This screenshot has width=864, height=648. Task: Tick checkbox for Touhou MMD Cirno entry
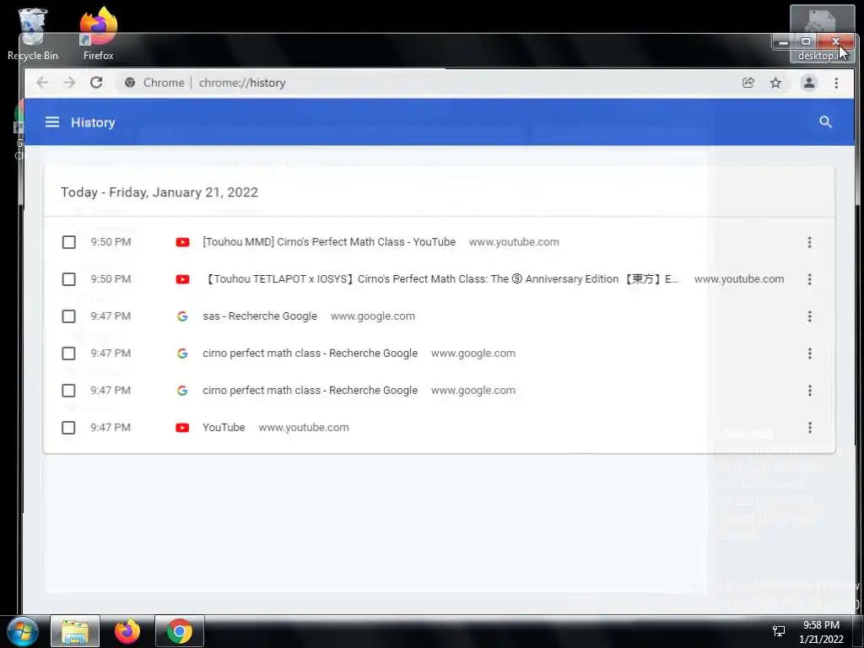click(x=69, y=242)
